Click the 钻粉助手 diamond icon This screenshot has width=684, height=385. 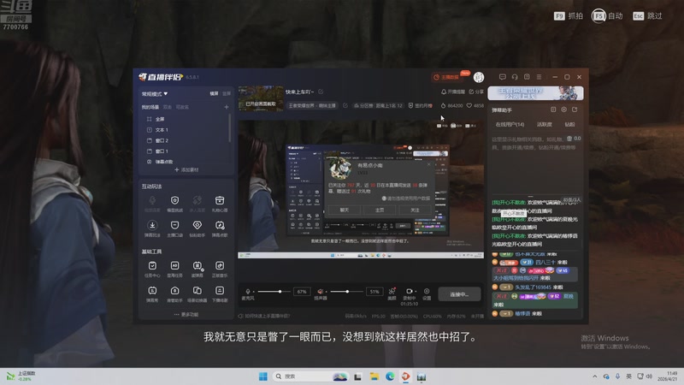pos(198,225)
